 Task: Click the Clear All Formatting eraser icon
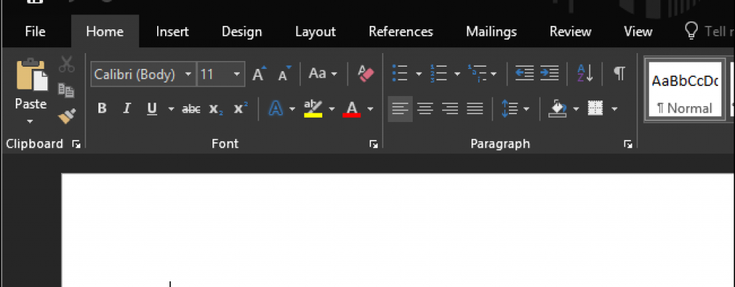[x=366, y=73]
